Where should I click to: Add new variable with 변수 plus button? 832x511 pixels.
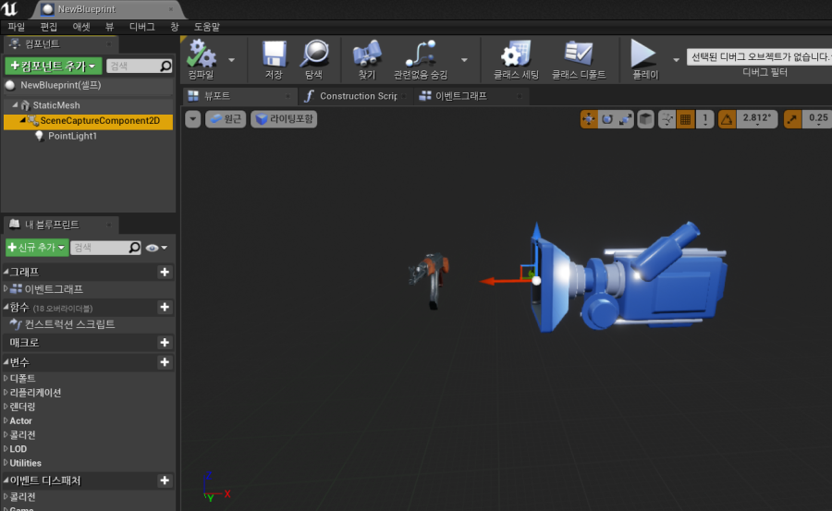click(x=165, y=362)
